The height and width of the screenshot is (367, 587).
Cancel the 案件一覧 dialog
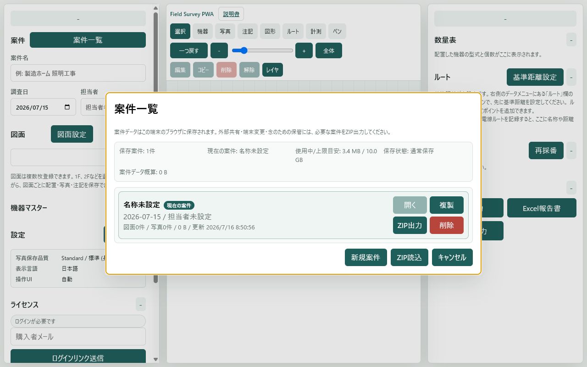[x=452, y=257]
